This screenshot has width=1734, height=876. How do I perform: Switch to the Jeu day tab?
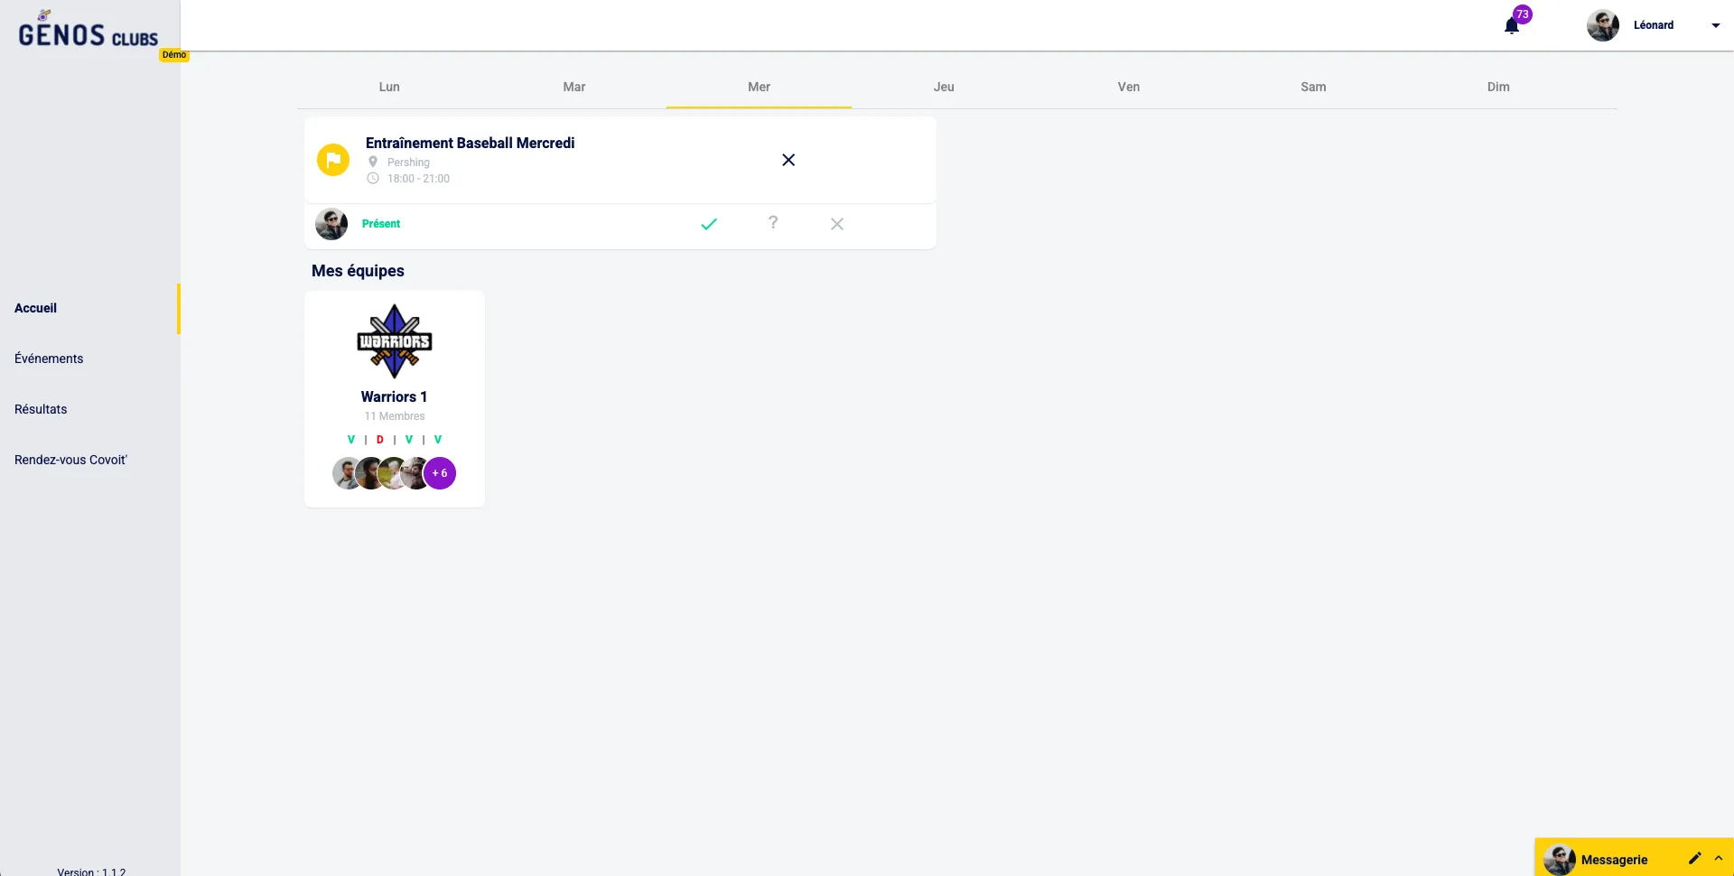(x=944, y=87)
